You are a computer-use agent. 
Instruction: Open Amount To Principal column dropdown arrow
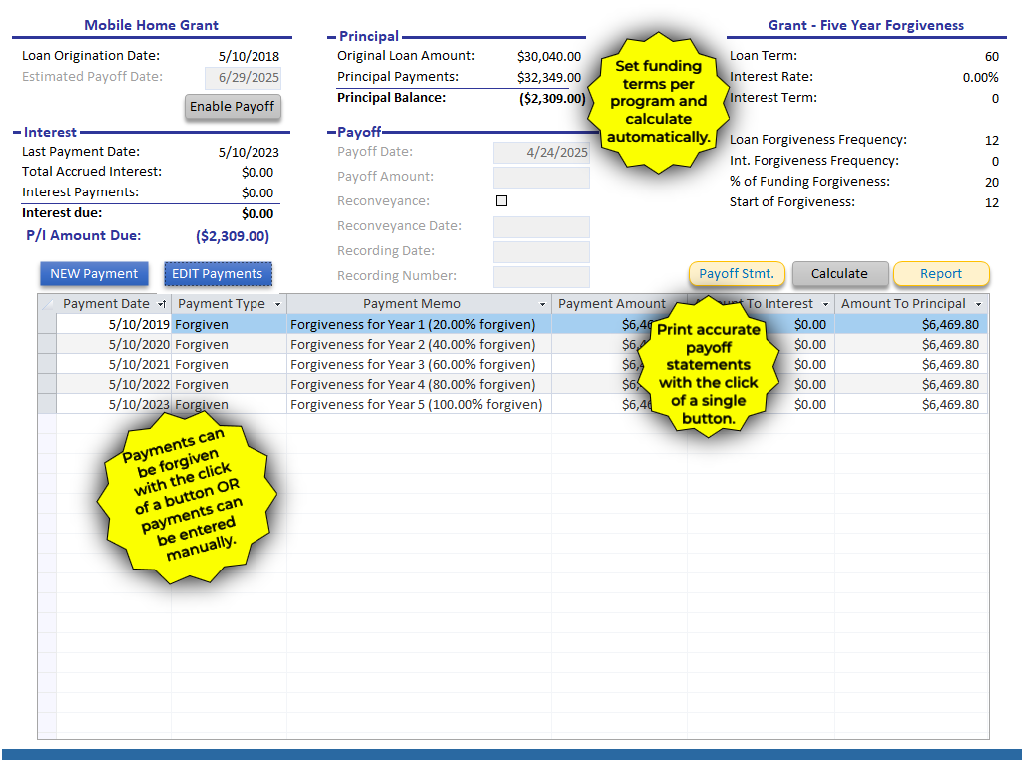pos(978,304)
